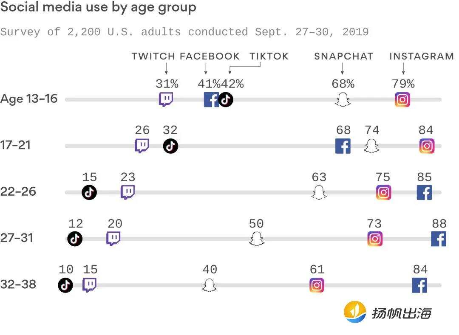Click the Instagram icon in the Age 13-16 row
Image resolution: width=459 pixels, height=335 pixels.
click(402, 100)
